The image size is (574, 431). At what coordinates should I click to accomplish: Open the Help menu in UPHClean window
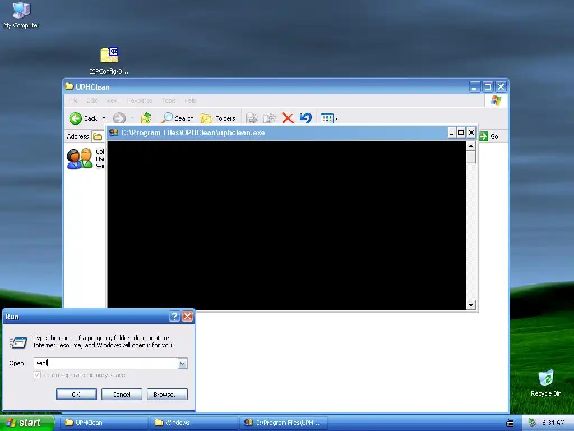coord(191,100)
